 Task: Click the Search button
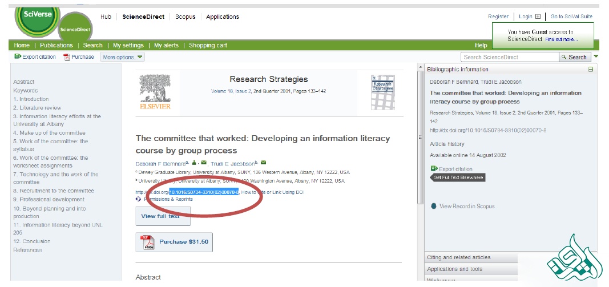[x=575, y=57]
